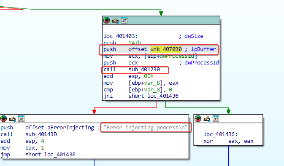Click sub_40143D call target

(41, 134)
